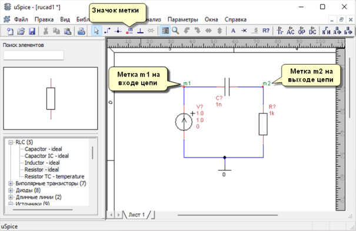Select 'Capacitor IC - ideal' item
The image size is (356, 231).
(x=46, y=156)
